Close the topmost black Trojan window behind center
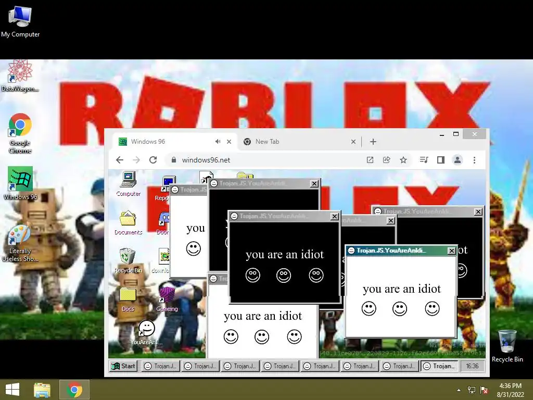 (314, 184)
